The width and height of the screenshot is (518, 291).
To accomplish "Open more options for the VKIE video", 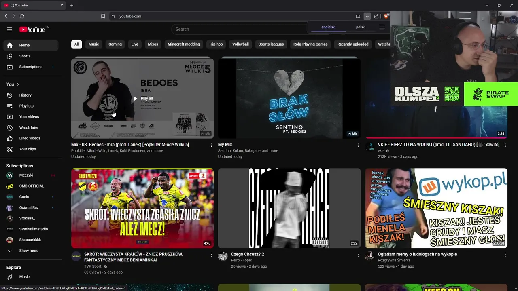I will (x=505, y=145).
